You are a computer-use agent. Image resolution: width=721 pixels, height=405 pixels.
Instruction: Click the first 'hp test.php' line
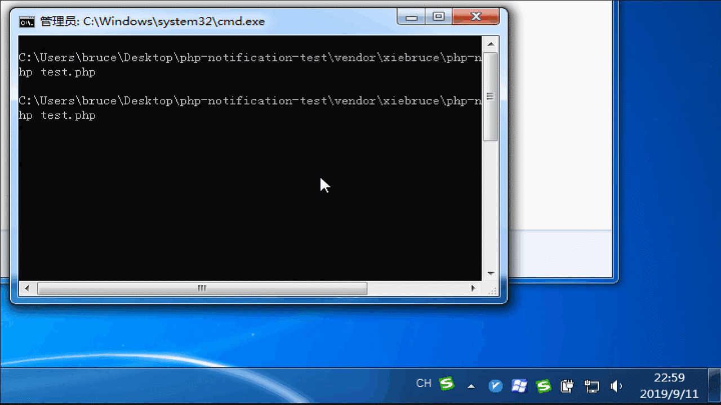57,73
